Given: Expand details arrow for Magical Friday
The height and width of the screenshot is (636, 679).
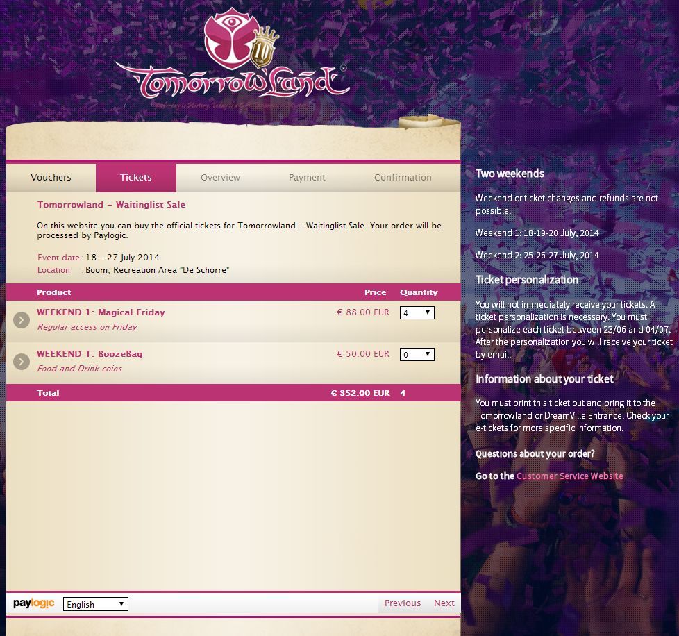Looking at the screenshot, I should [22, 320].
